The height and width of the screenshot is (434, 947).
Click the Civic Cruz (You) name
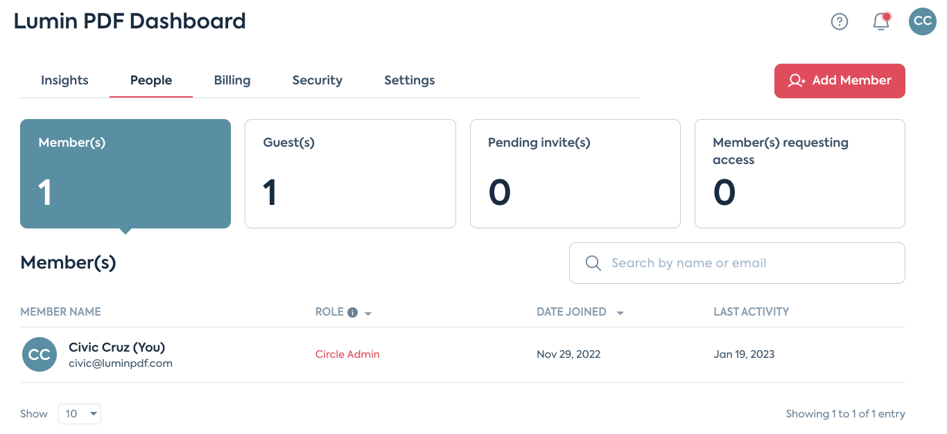[117, 347]
